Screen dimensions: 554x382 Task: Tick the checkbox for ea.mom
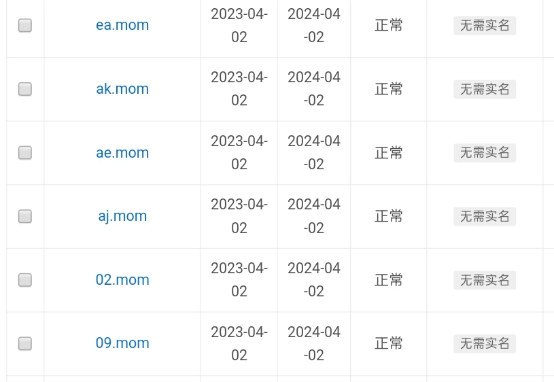pyautogui.click(x=25, y=26)
